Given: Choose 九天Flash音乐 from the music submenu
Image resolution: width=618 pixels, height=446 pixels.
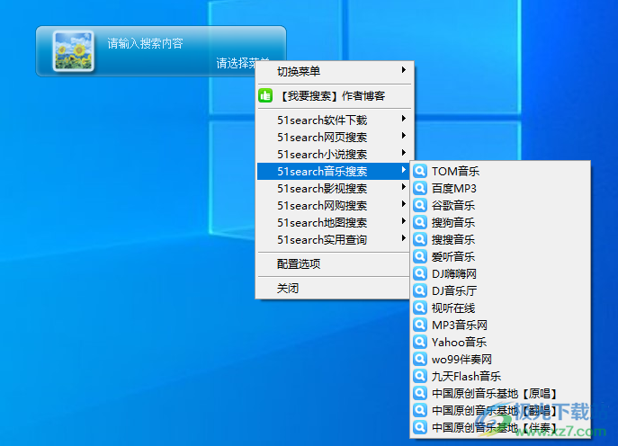Looking at the screenshot, I should point(500,376).
